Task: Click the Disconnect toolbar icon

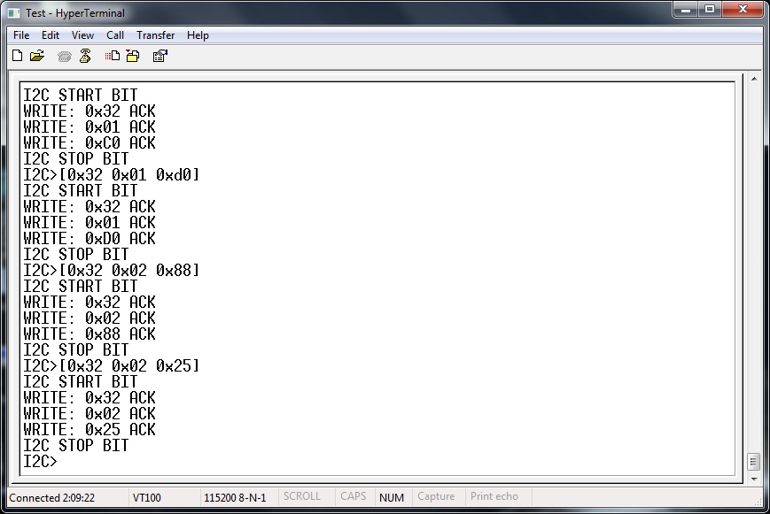Action: click(x=85, y=56)
